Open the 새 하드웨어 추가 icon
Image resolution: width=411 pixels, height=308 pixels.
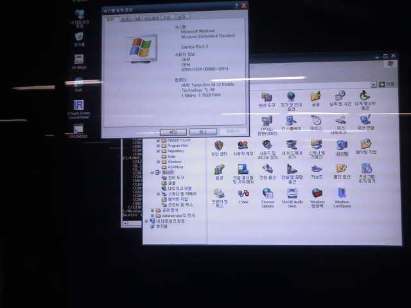point(292,150)
